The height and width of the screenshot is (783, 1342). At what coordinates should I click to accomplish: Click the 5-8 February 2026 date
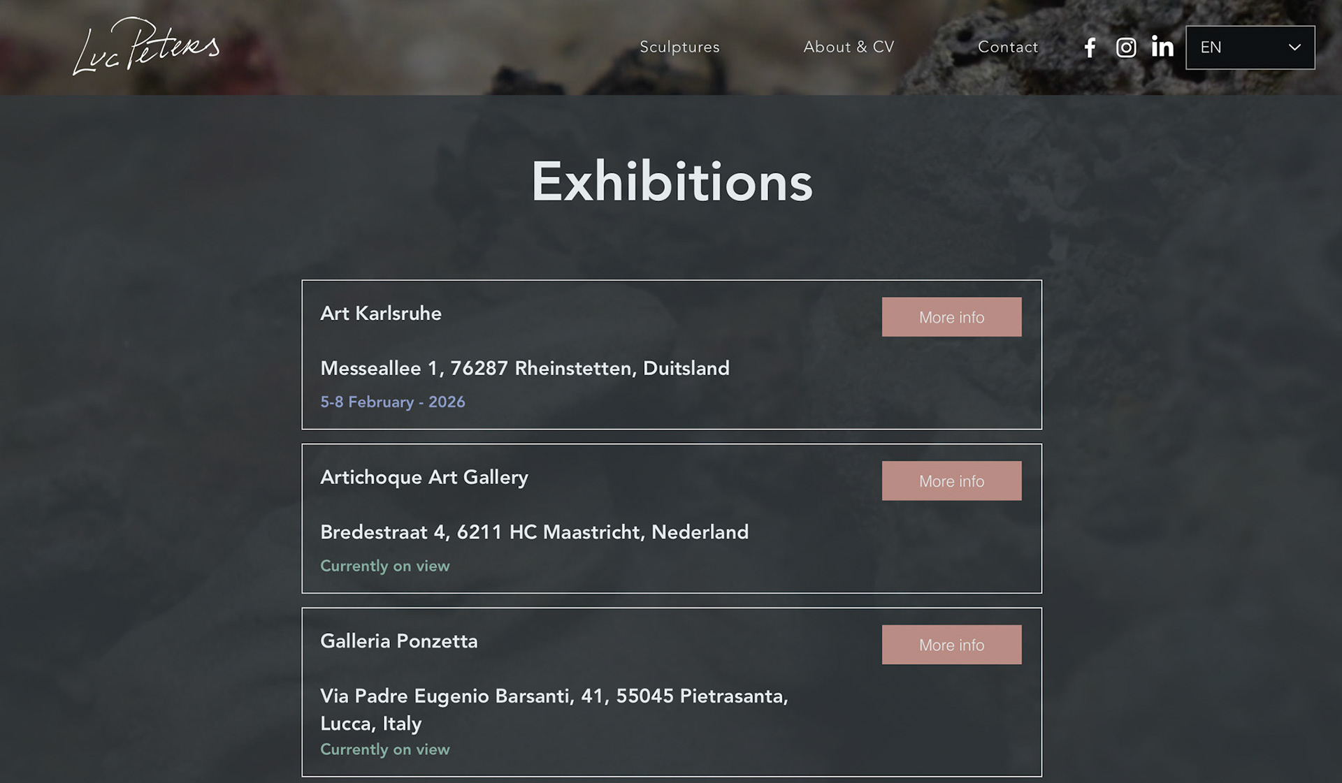(393, 402)
